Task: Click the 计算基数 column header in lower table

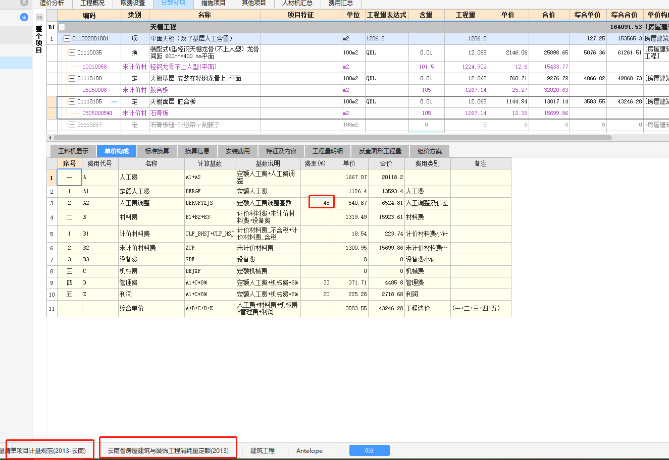Action: [x=211, y=163]
